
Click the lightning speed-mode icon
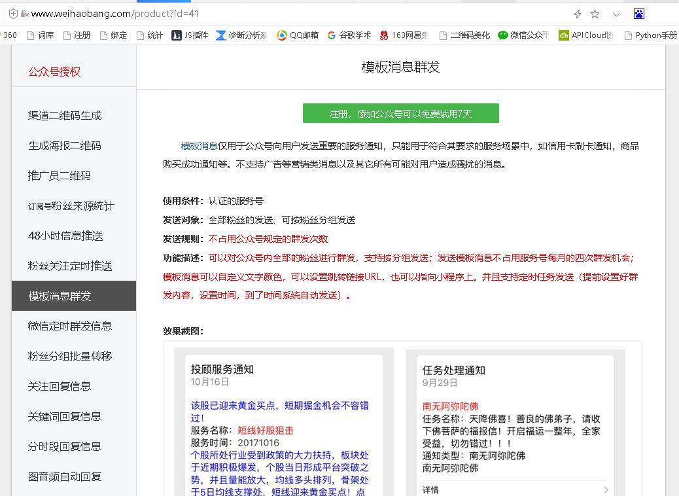click(x=577, y=14)
